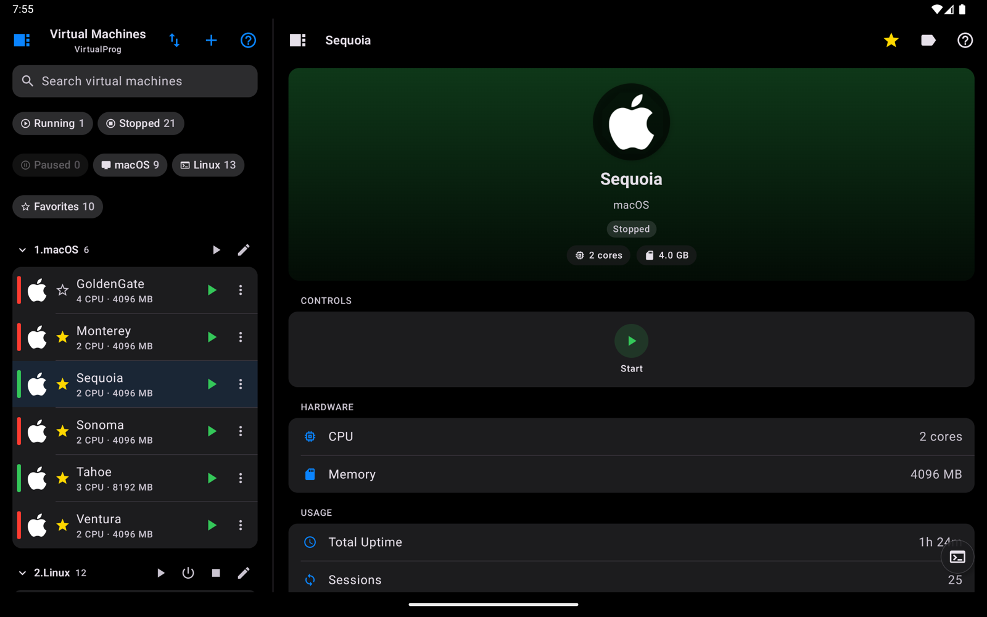Open more options menu for Monterey

click(241, 337)
